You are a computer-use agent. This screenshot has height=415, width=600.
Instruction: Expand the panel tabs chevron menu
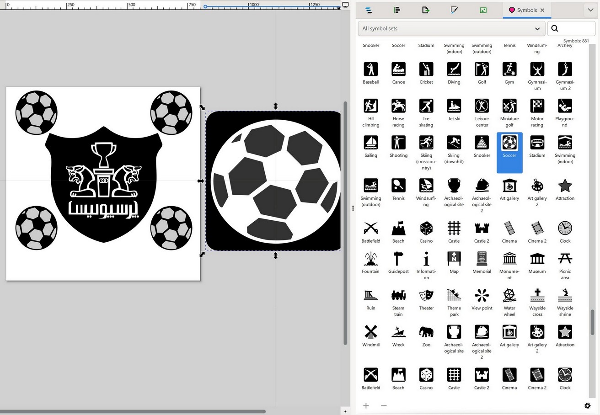(590, 10)
